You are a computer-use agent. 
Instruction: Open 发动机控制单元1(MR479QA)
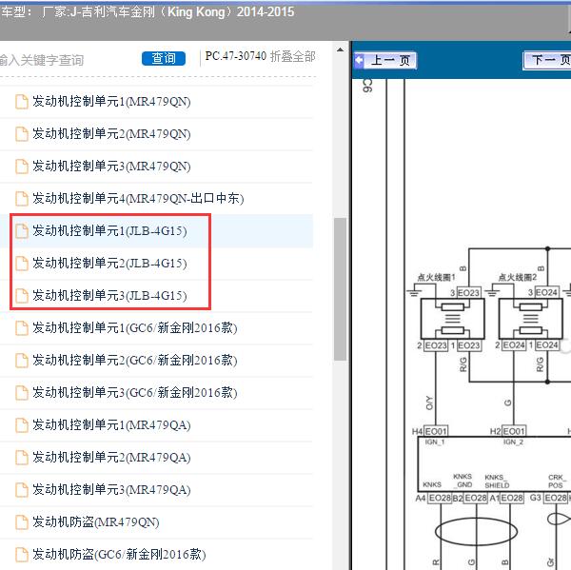[111, 425]
